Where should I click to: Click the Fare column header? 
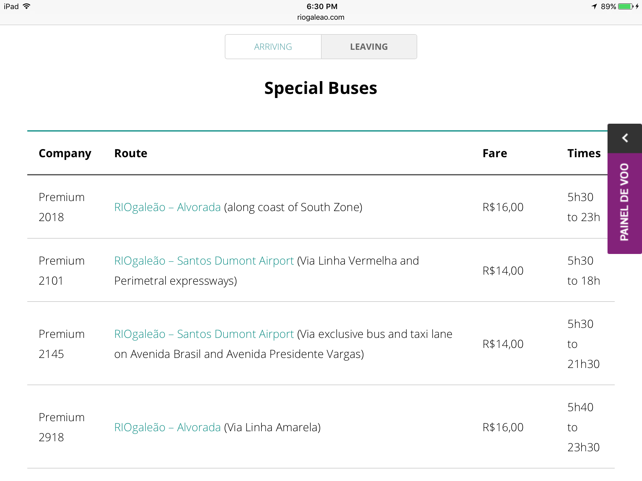(x=495, y=153)
